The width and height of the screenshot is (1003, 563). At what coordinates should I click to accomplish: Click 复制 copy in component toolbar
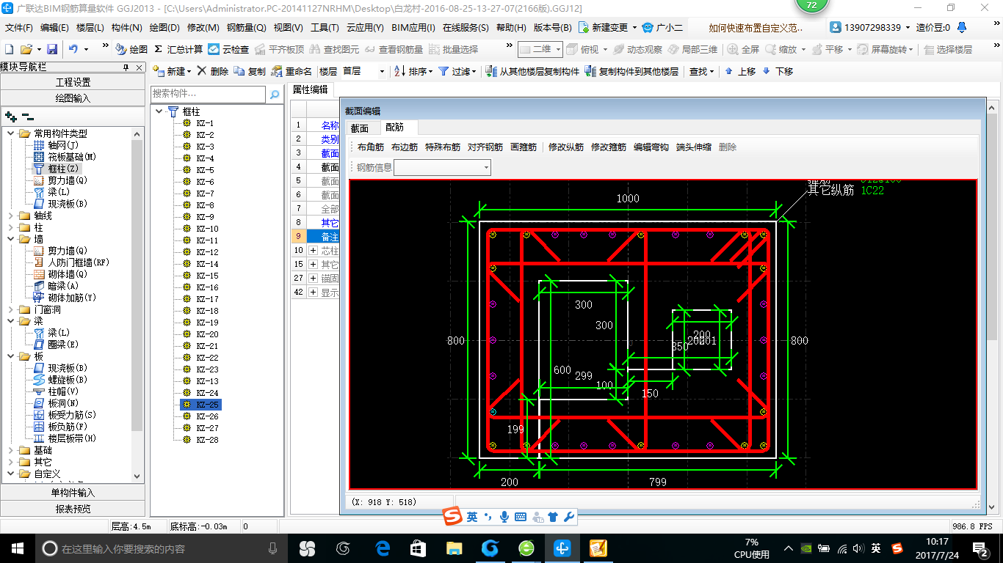tap(250, 71)
